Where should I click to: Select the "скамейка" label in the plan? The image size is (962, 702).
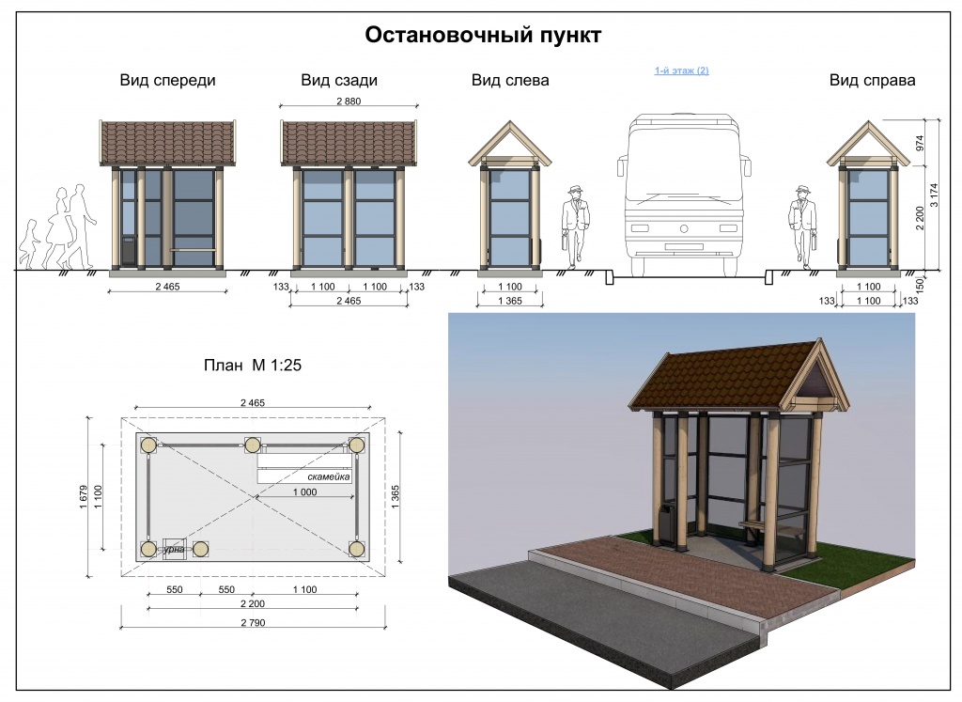pyautogui.click(x=329, y=477)
